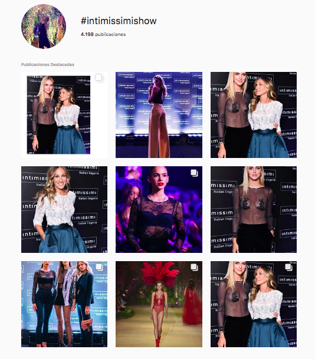Open bottom-right post of two women

tap(254, 304)
